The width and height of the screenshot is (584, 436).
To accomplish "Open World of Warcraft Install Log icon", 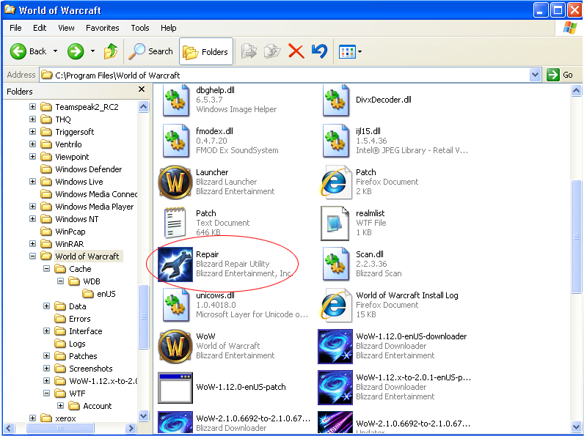I will coord(335,305).
